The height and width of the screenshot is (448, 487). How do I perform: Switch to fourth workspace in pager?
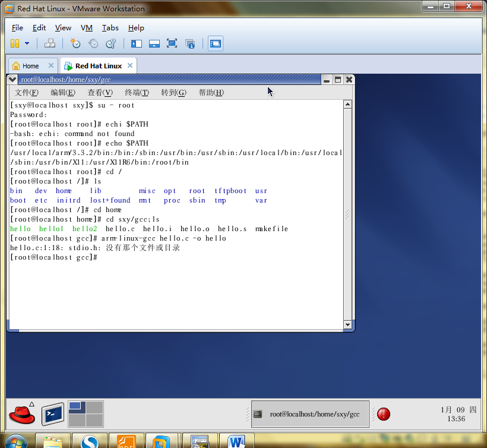click(x=94, y=420)
